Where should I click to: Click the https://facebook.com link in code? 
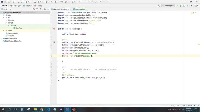click(85, 53)
